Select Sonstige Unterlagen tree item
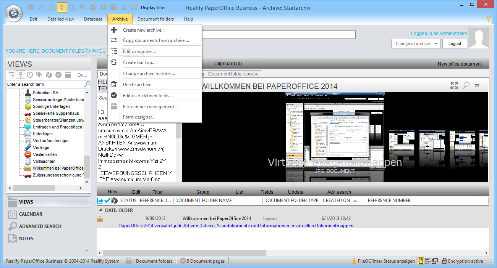This screenshot has width=497, height=268. coord(51,106)
